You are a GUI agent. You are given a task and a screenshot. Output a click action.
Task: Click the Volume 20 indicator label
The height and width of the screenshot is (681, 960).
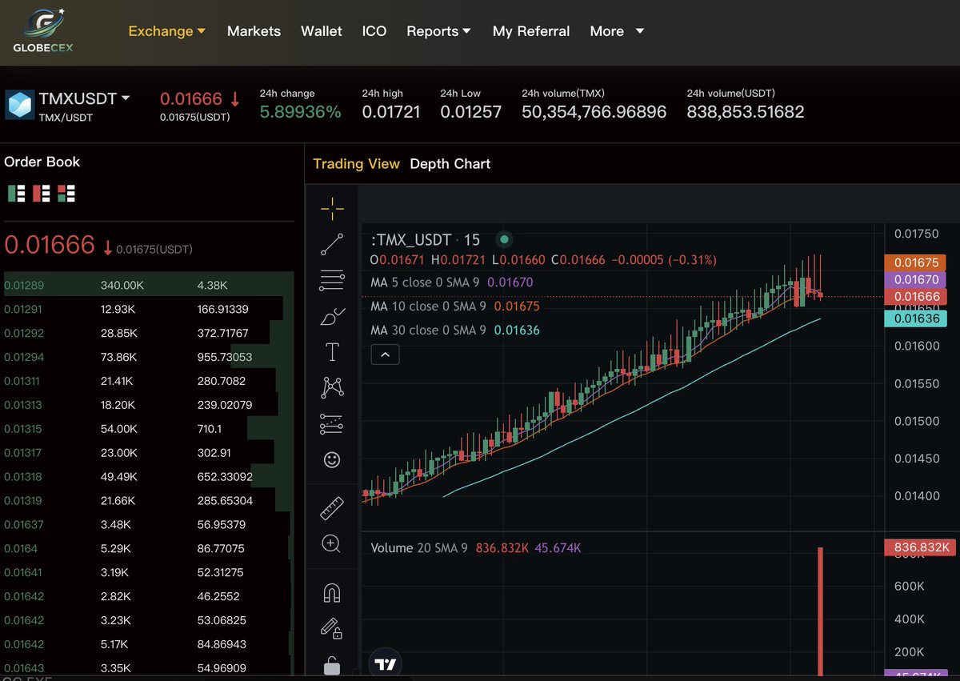418,548
